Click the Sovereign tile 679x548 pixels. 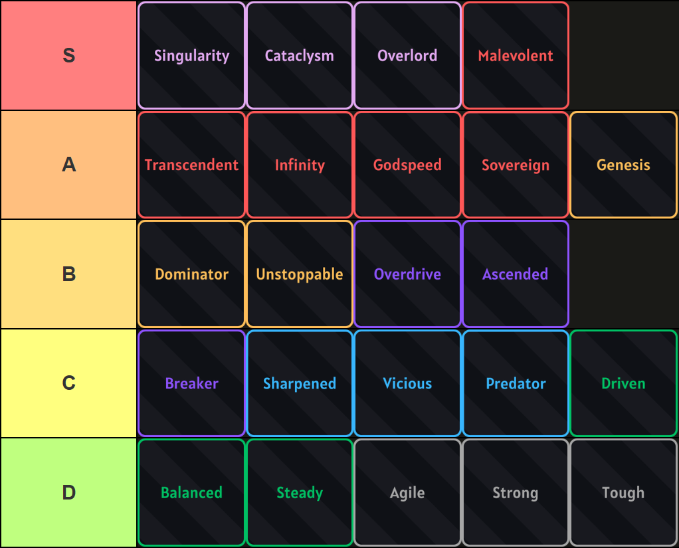click(516, 165)
